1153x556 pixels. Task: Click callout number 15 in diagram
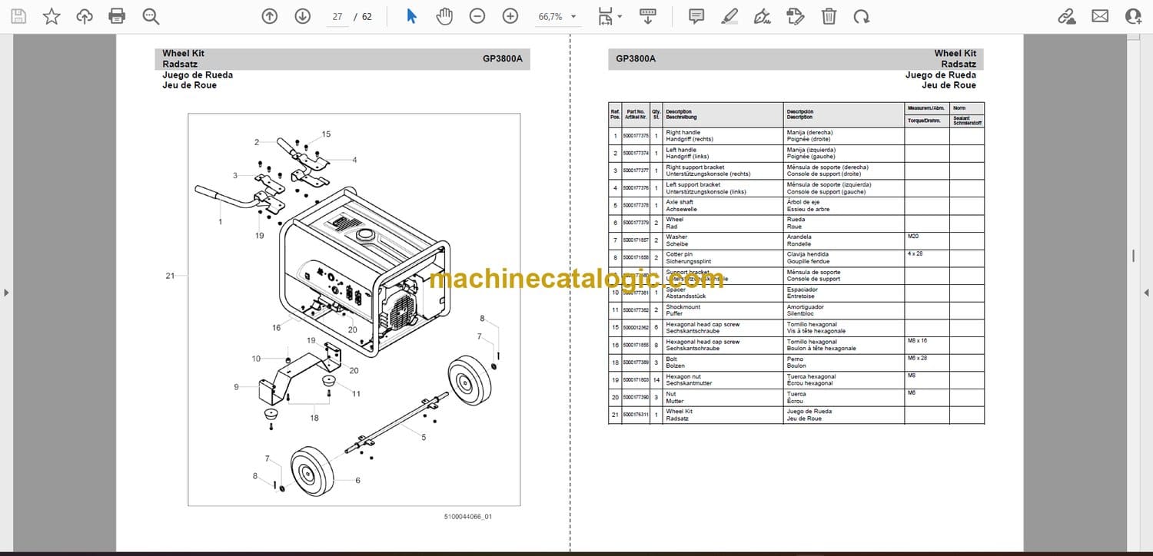click(x=326, y=134)
